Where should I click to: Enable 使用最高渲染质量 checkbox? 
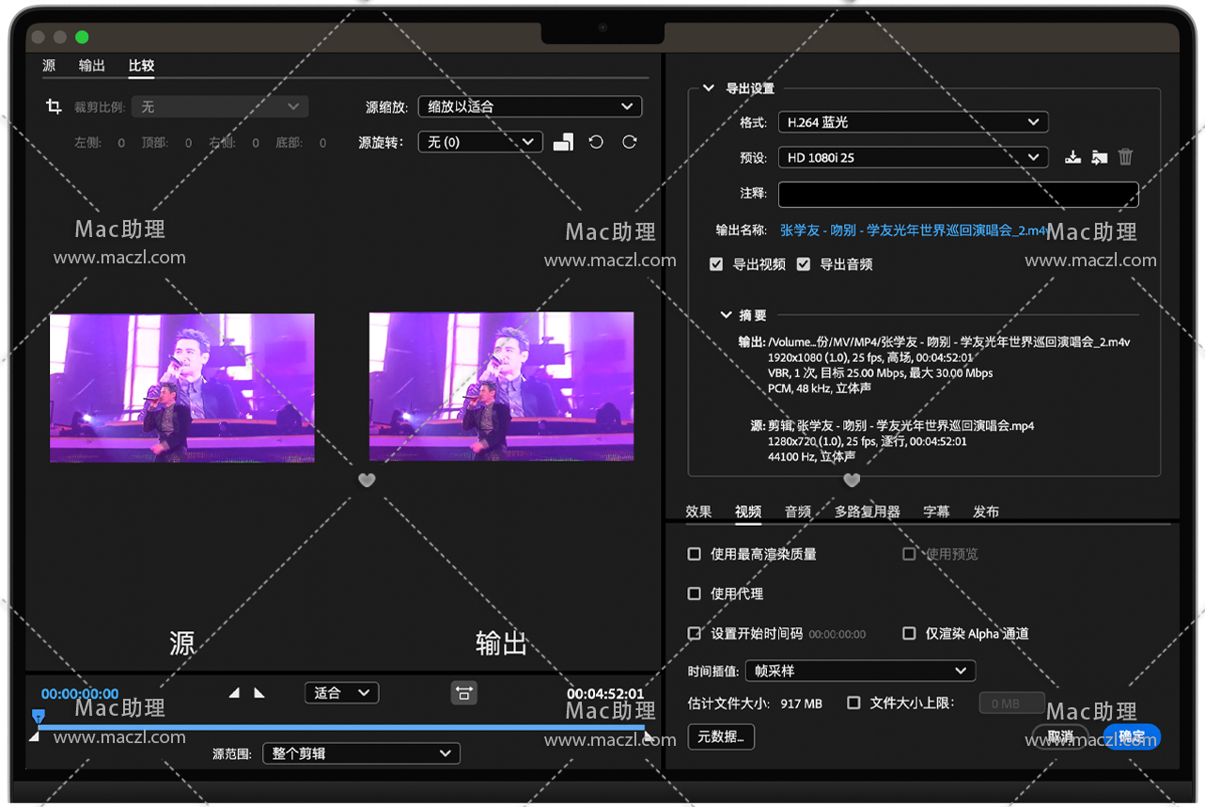[x=695, y=554]
